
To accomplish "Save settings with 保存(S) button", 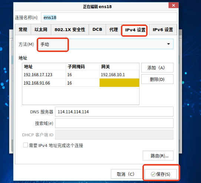I will pyautogui.click(x=161, y=174).
